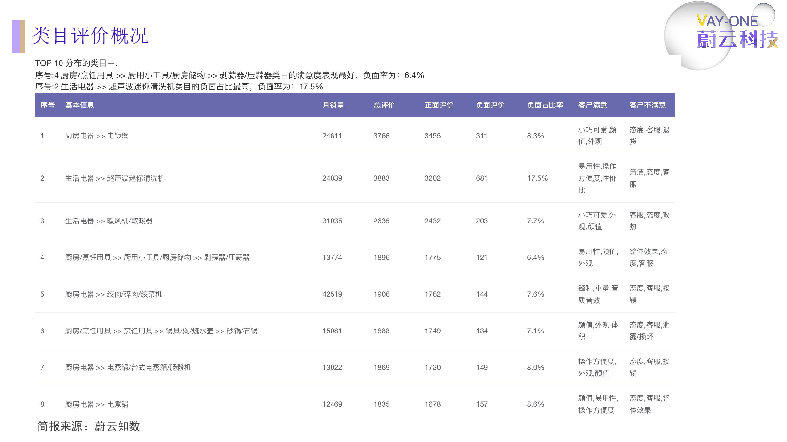Click the 简报来源：蔚云知数 footer text
The image size is (787, 442).
(89, 426)
